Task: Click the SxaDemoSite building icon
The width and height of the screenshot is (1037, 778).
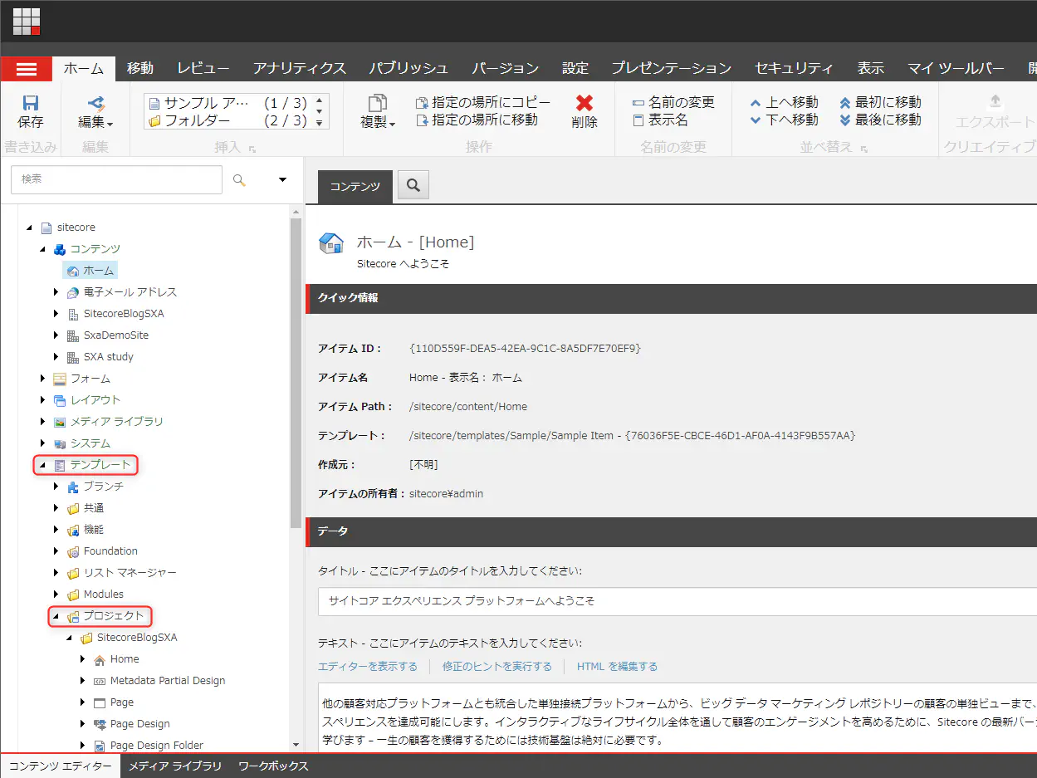Action: tap(72, 335)
